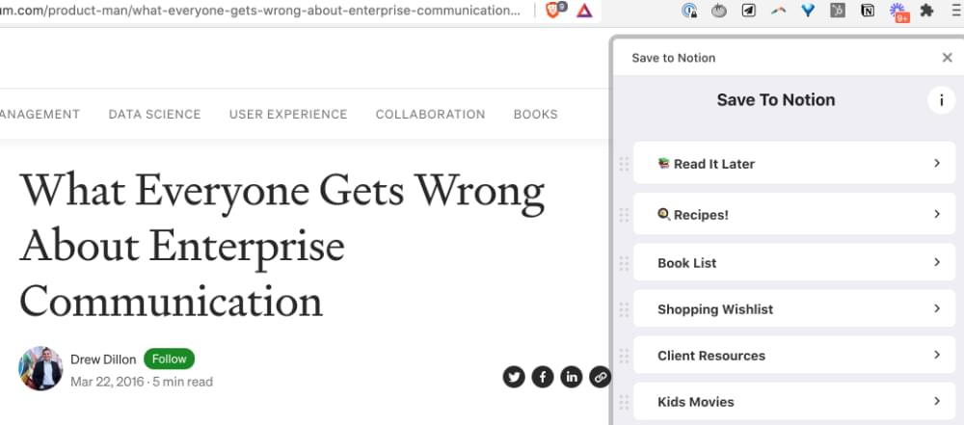Click the info icon in Save To Notion

tap(940, 100)
